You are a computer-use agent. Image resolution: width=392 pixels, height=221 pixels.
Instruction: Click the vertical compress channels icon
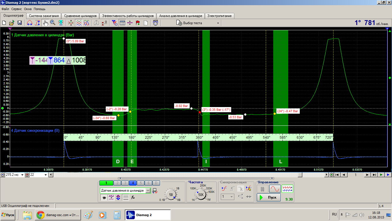click(71, 23)
